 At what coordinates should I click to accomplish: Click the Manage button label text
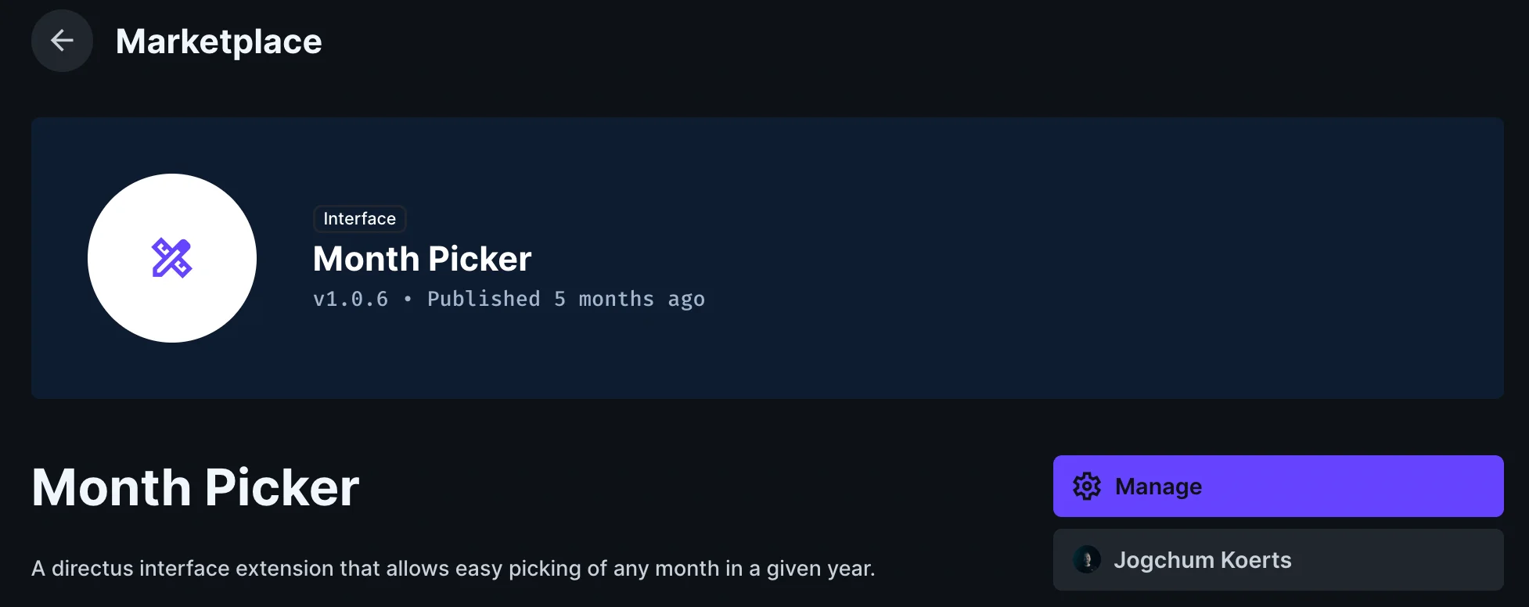click(1158, 487)
